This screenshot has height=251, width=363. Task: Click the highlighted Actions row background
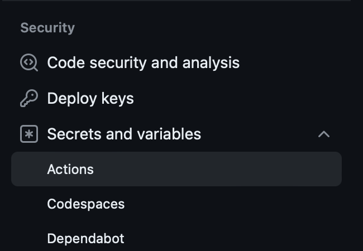176,169
